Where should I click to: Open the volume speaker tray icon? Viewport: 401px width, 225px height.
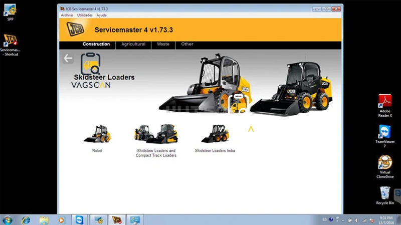(x=357, y=220)
